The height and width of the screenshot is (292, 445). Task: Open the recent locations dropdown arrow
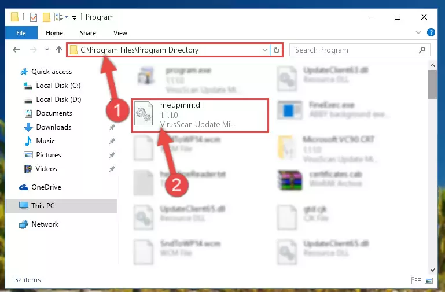pos(47,50)
